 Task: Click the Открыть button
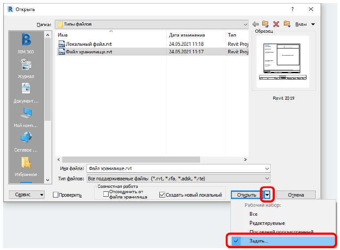point(246,195)
